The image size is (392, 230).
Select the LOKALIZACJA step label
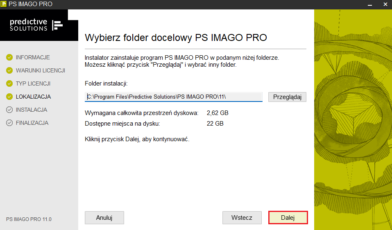[33, 97]
